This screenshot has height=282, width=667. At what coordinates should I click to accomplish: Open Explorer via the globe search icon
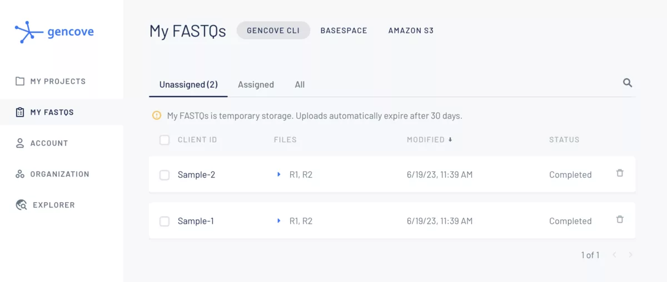(x=21, y=205)
